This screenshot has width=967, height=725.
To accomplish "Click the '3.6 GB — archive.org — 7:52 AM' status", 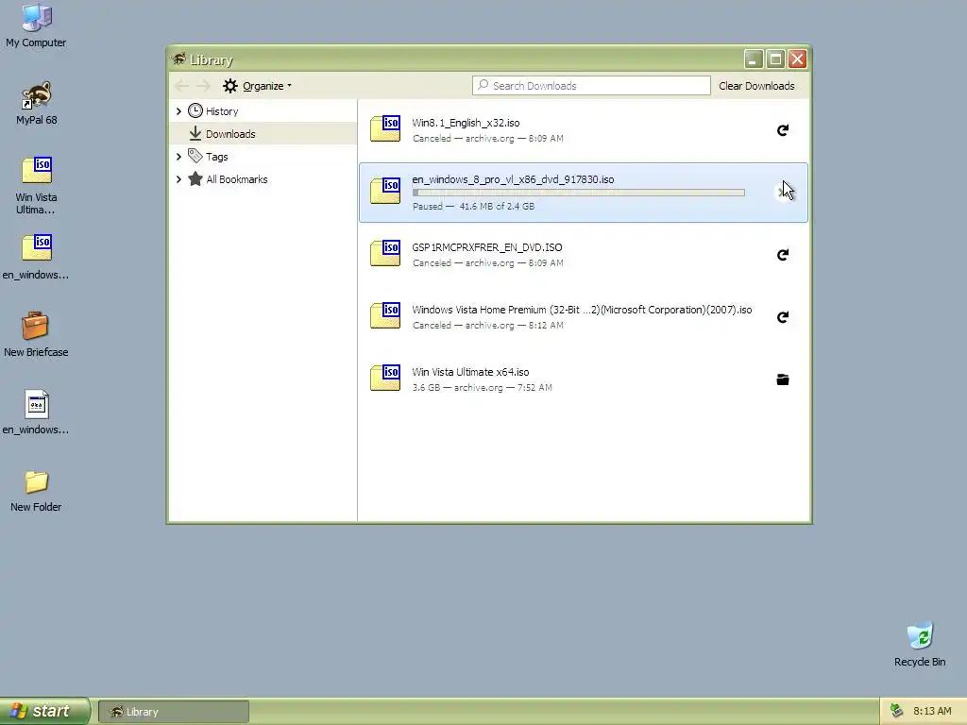I will (483, 387).
